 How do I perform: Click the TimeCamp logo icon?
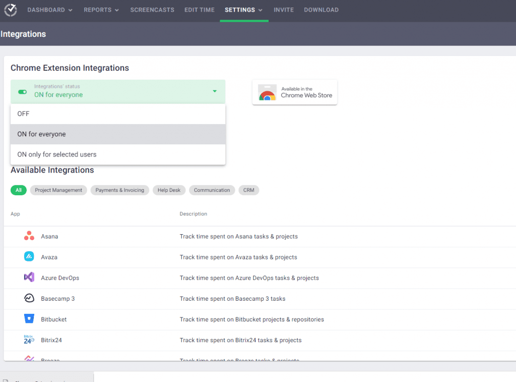tap(10, 10)
